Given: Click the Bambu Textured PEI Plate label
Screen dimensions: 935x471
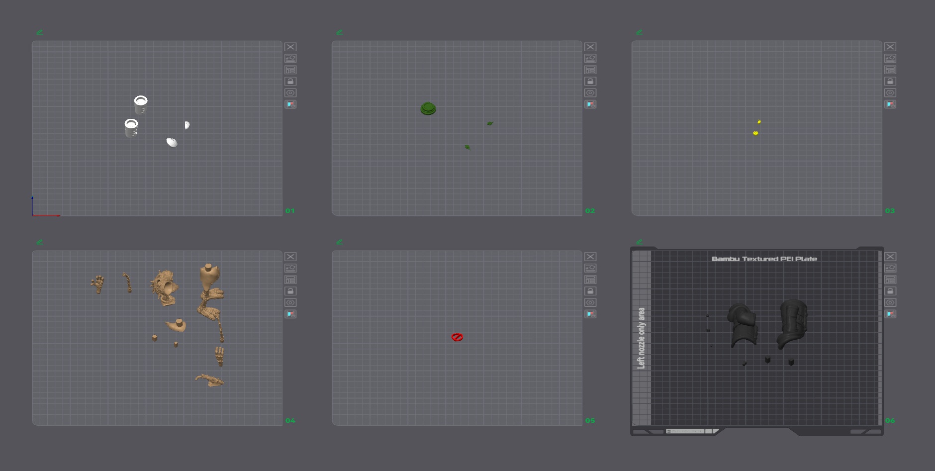Looking at the screenshot, I should 764,259.
